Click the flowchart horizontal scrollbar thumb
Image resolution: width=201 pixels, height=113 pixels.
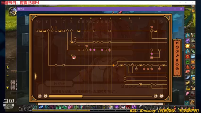point(66,96)
